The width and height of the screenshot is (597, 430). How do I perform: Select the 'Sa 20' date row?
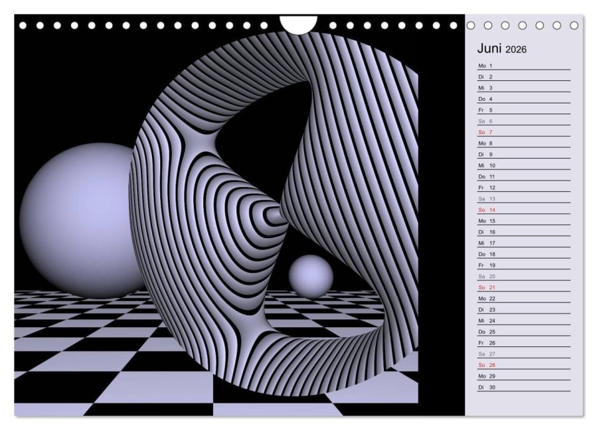pos(524,276)
